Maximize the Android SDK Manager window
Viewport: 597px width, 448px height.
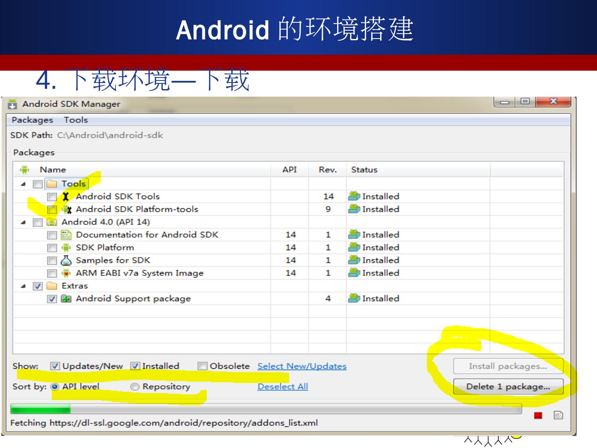coord(525,102)
